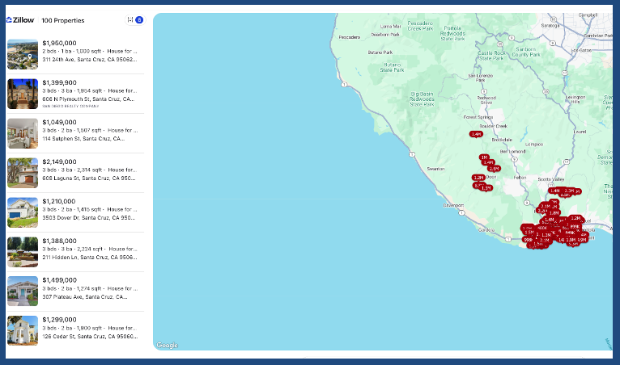Click the Lexington Hills map label
The image size is (620, 365).
click(x=575, y=99)
